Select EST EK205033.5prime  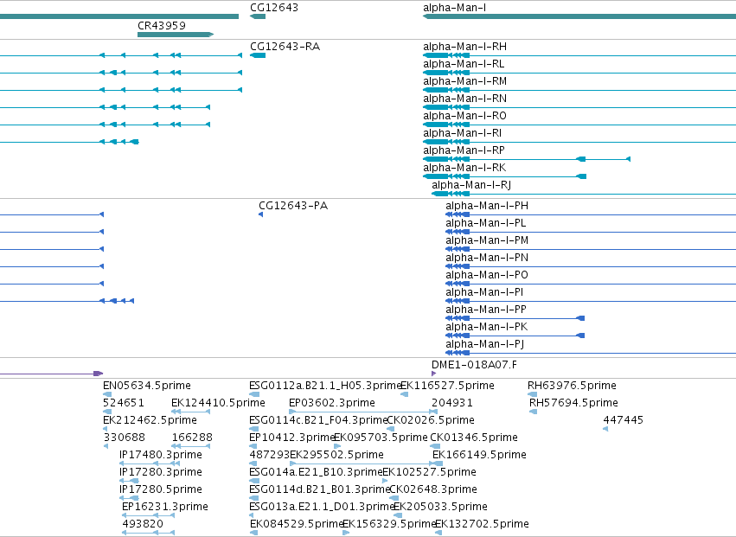point(440,507)
